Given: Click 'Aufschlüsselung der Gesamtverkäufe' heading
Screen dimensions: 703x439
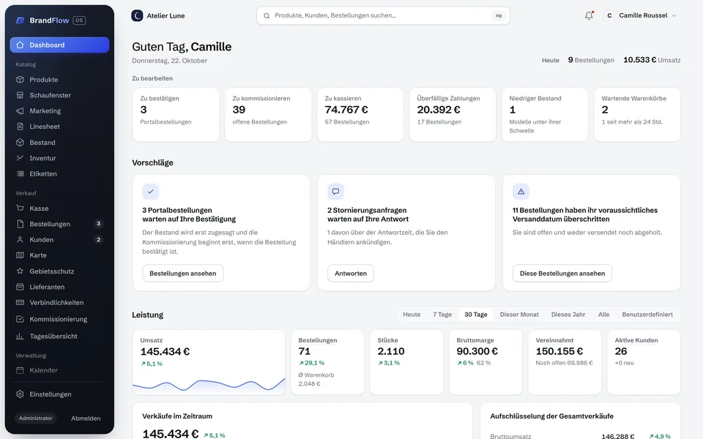Looking at the screenshot, I should pos(551,416).
